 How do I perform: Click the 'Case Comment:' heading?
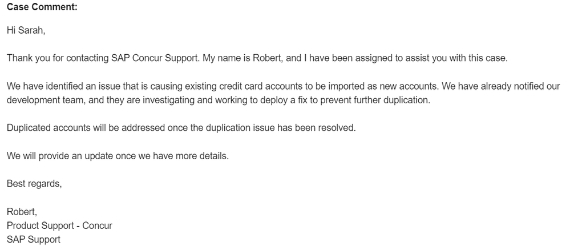[x=42, y=7]
